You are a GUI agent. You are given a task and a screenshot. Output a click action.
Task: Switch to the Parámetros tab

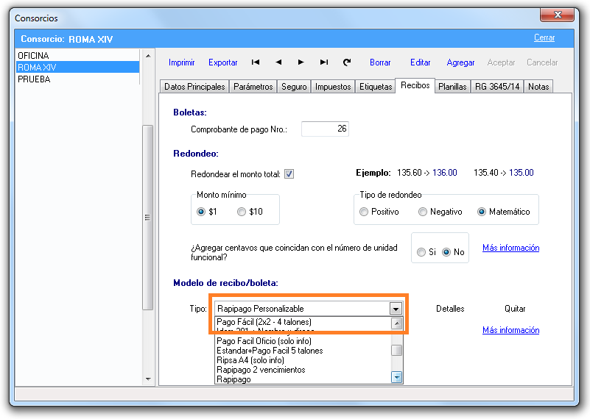[x=253, y=87]
